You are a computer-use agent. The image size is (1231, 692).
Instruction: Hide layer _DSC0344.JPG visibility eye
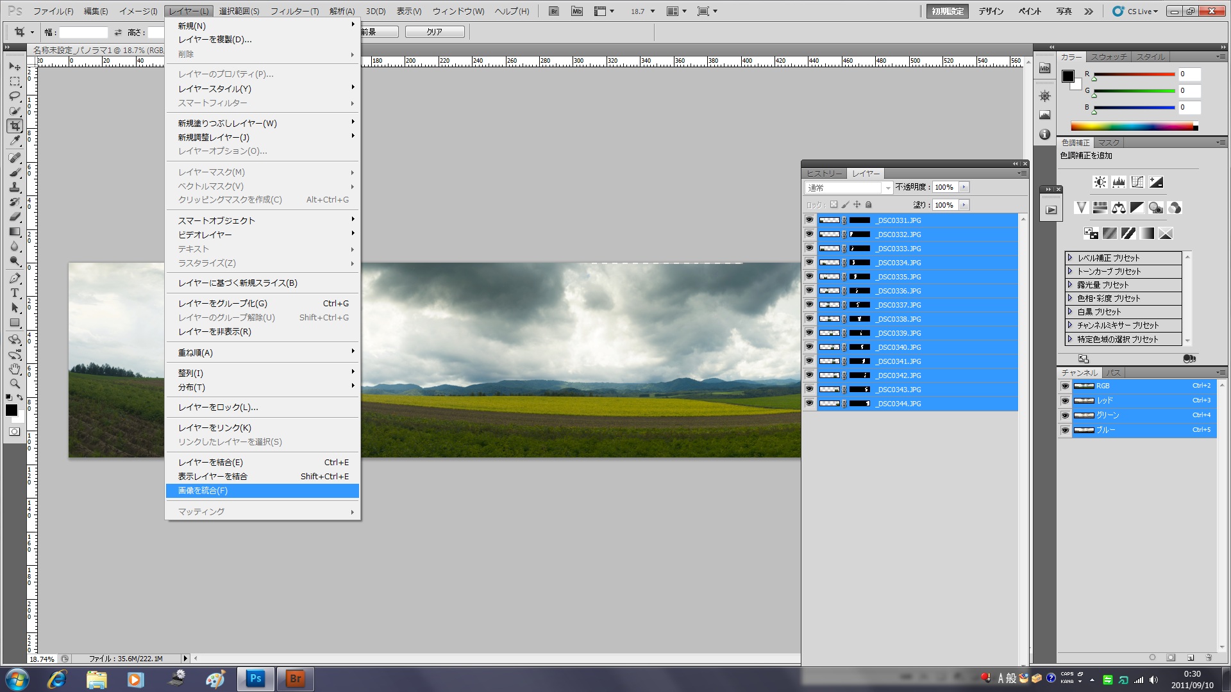click(x=809, y=403)
